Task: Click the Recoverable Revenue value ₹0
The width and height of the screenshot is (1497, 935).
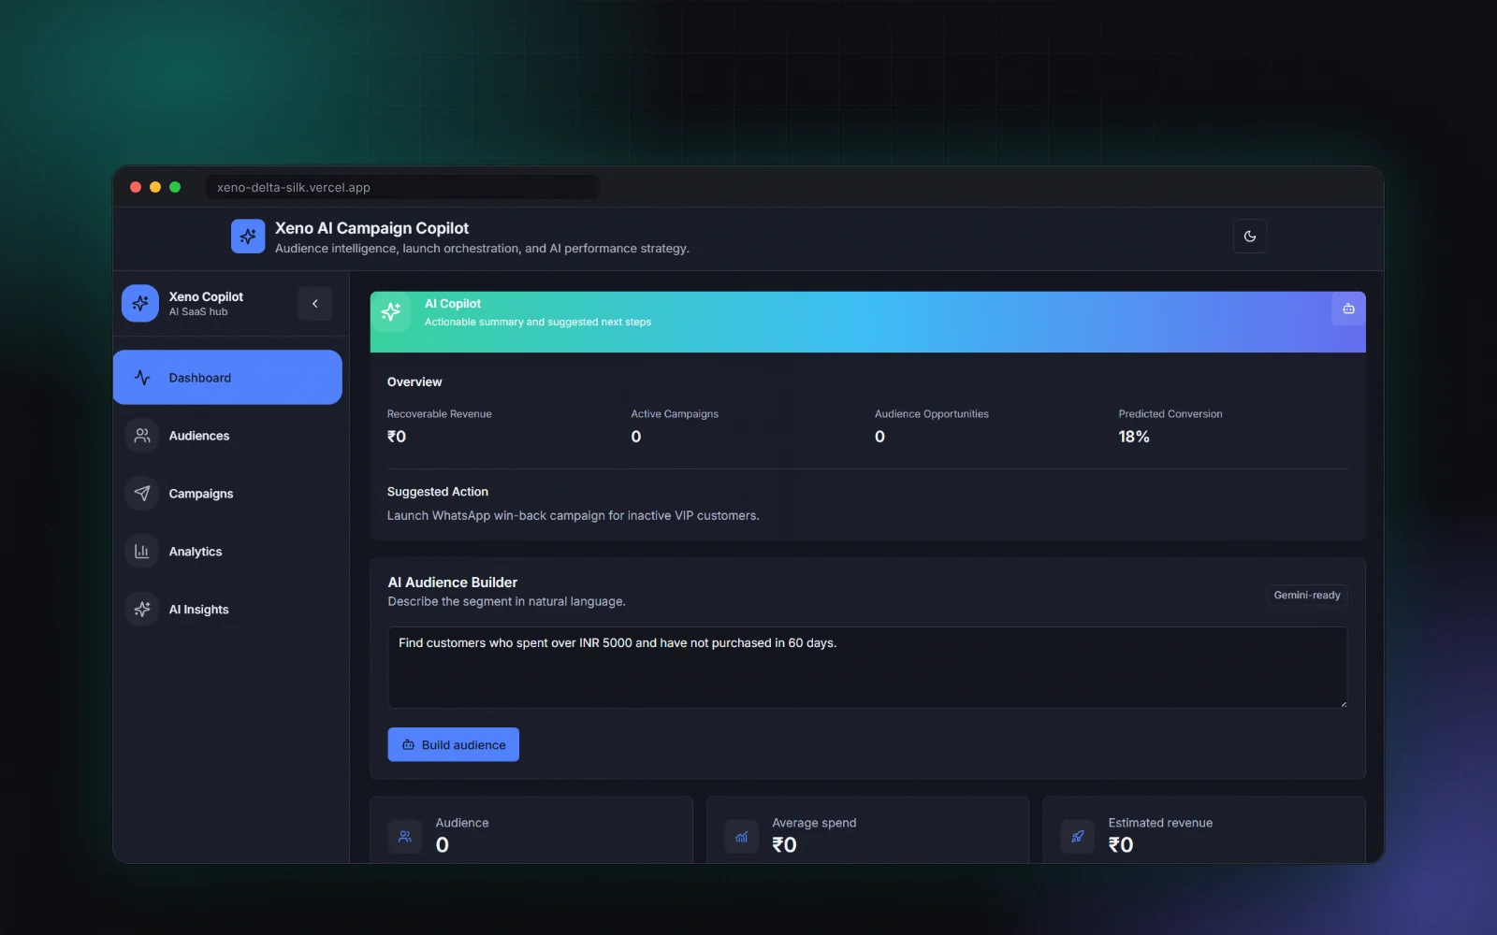Action: pyautogui.click(x=397, y=437)
